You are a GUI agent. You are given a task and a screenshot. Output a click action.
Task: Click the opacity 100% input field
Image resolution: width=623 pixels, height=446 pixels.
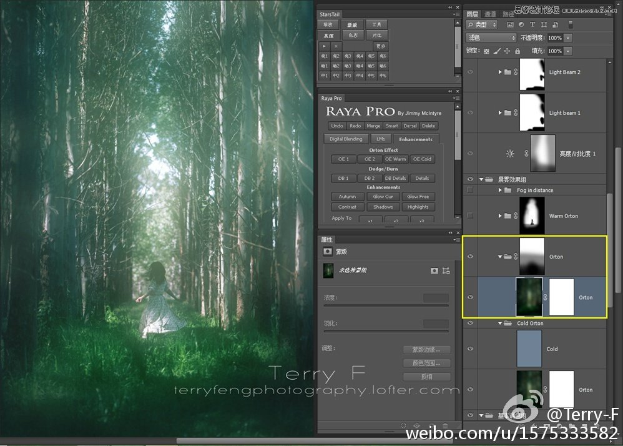[555, 37]
